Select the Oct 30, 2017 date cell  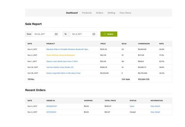click(33, 67)
